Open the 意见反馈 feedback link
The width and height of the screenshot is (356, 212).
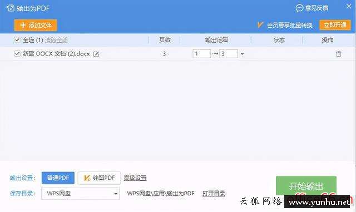[x=312, y=8]
